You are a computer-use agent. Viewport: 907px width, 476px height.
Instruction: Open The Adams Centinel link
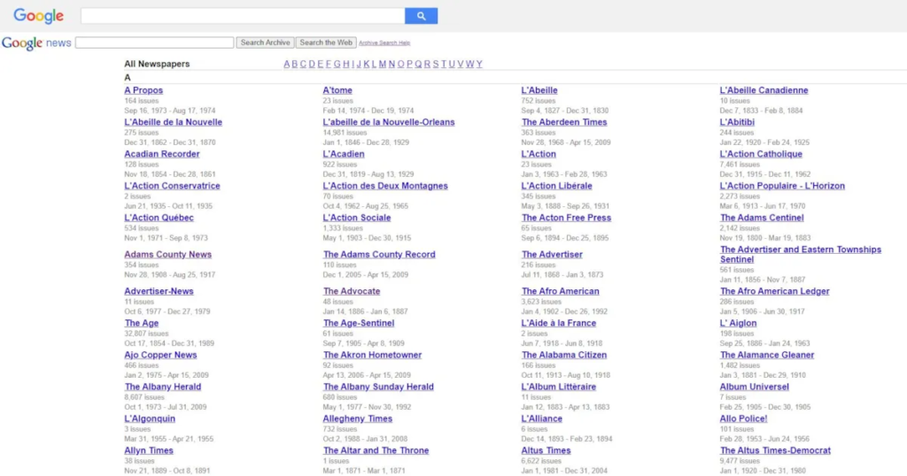[x=762, y=217]
